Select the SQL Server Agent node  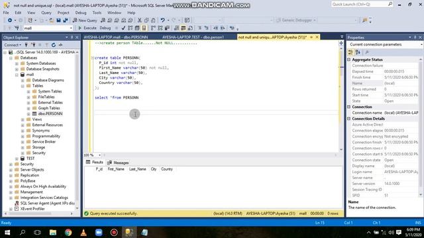pyautogui.click(x=47, y=203)
